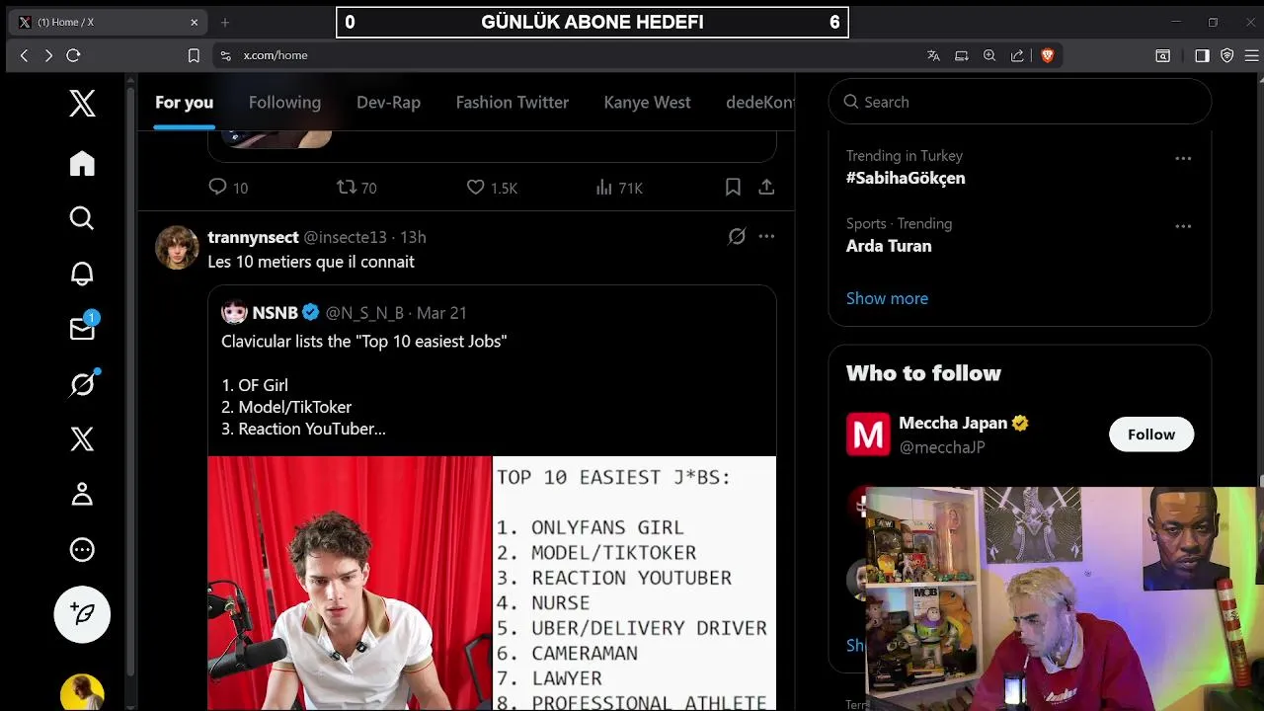Select the Home / X browser tab
This screenshot has height=711, width=1264.
point(109,22)
